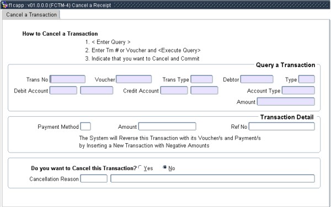Click the second Credit Account field

(204, 90)
